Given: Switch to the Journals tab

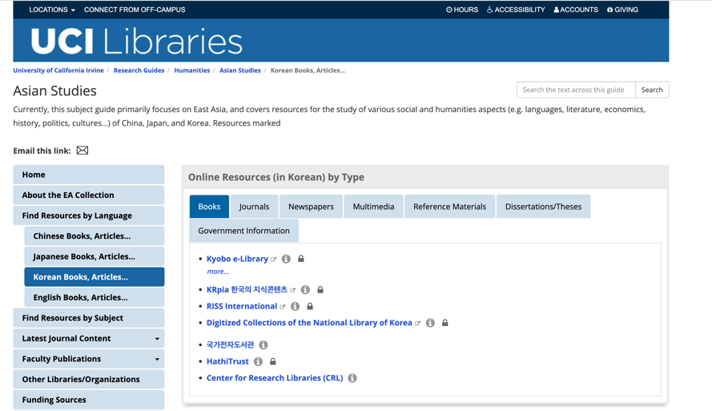Looking at the screenshot, I should point(255,207).
